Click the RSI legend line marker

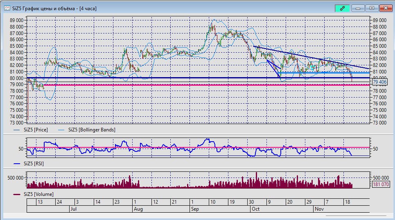click(x=16, y=164)
